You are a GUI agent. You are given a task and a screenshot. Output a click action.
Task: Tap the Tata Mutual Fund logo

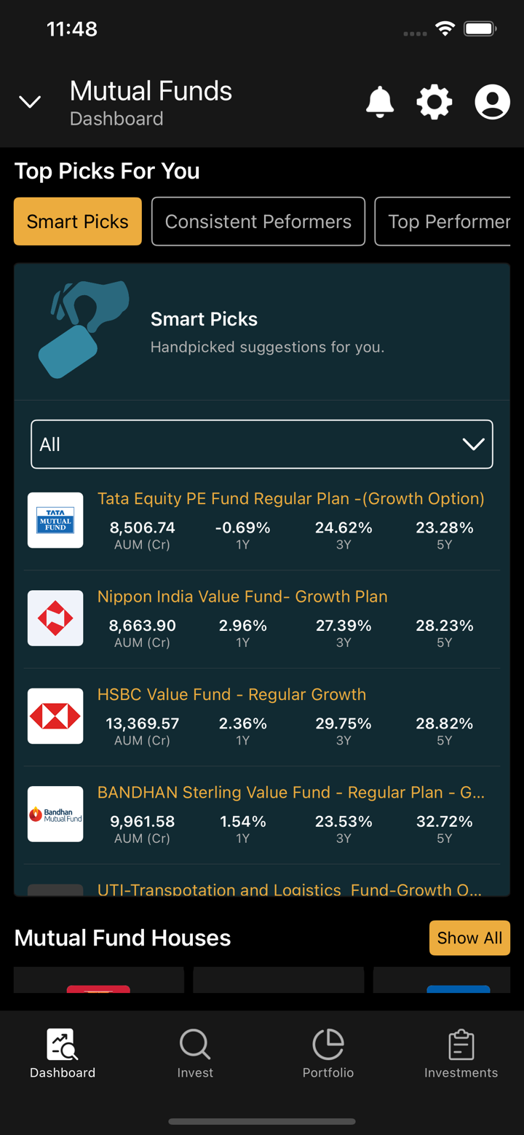tap(55, 520)
